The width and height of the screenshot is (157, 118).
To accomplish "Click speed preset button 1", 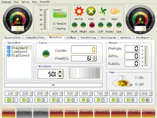I will coord(11,100).
